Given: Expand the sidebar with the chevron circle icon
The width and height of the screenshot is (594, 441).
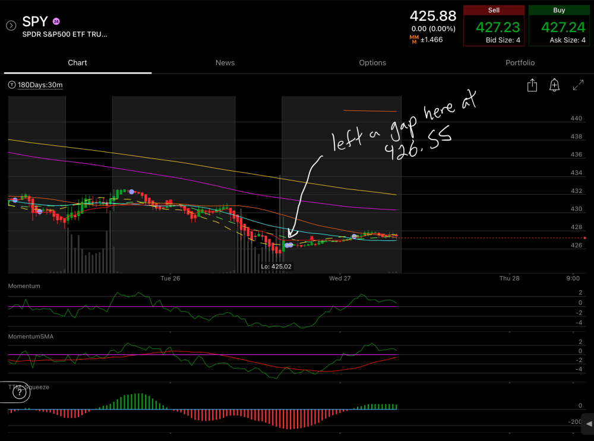Looking at the screenshot, I should (x=11, y=26).
